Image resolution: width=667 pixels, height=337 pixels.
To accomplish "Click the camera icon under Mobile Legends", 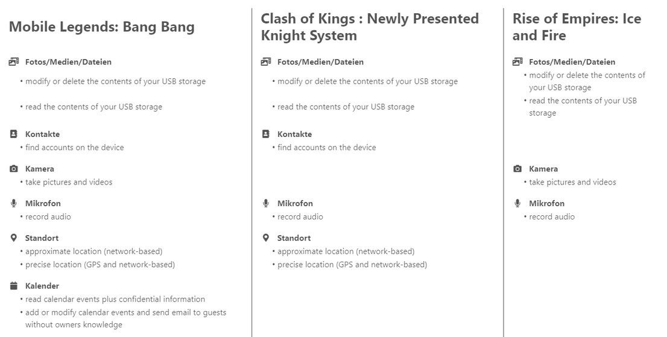I will coord(14,169).
